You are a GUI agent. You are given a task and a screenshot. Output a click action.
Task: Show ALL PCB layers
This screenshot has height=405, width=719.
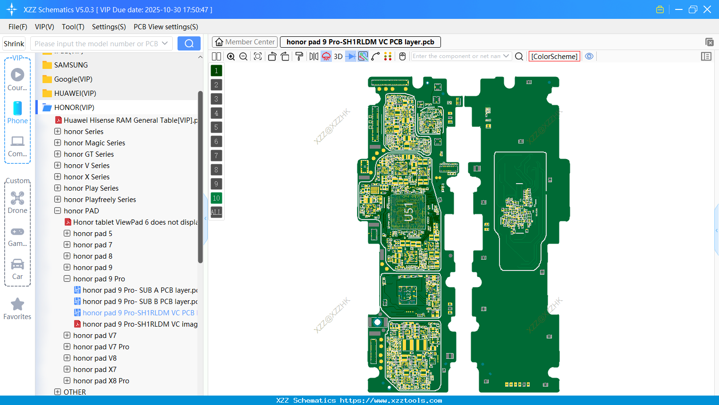(x=216, y=212)
